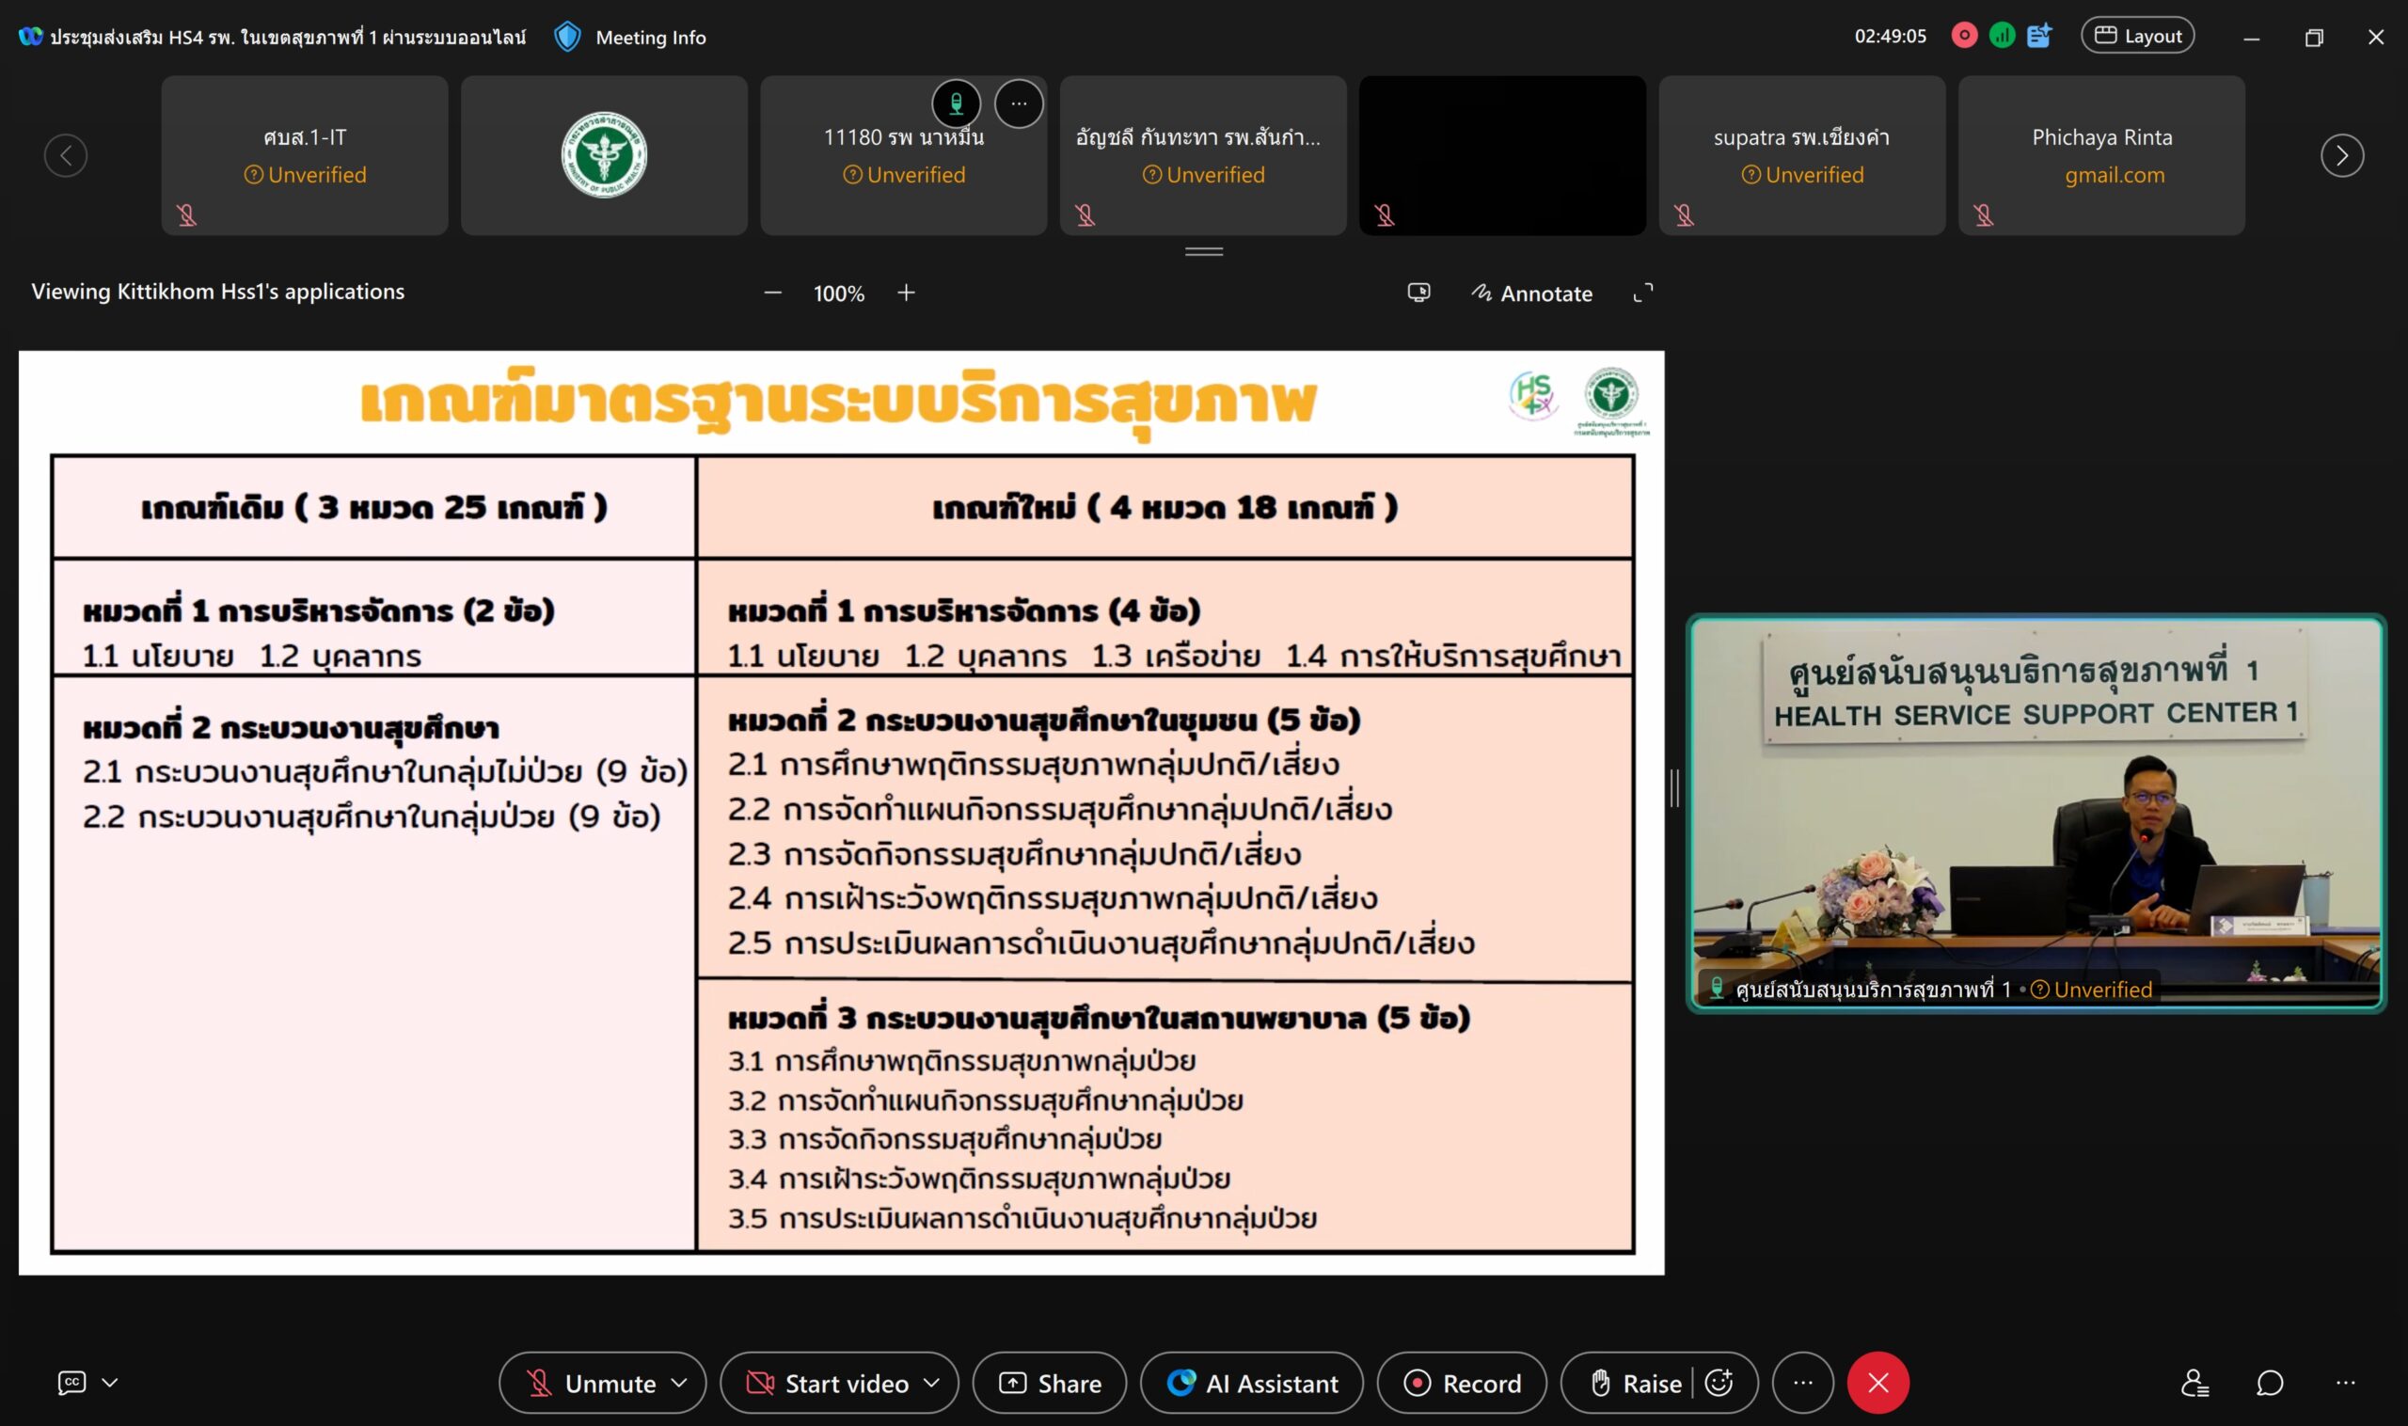The width and height of the screenshot is (2408, 1426).
Task: Open the participants panel icon
Action: tap(2194, 1384)
